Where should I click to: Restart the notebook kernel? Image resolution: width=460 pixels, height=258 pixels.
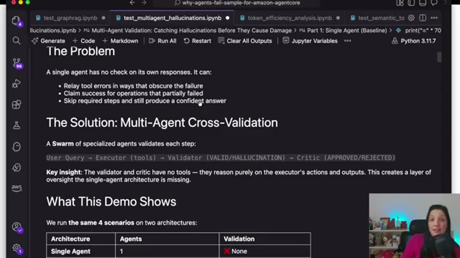click(x=197, y=41)
